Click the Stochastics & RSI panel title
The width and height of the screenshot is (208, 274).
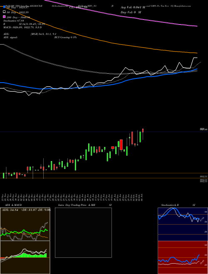178,205
